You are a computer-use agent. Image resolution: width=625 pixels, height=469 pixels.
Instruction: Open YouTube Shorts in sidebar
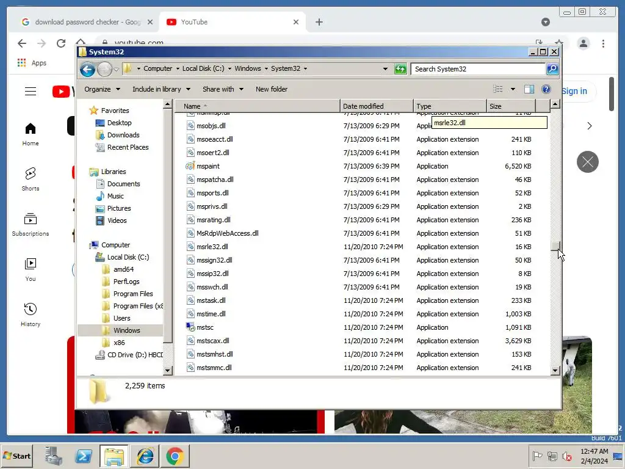pos(31,180)
